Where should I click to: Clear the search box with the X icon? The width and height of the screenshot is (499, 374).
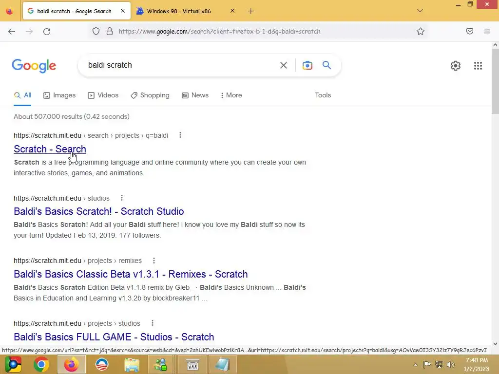pos(283,65)
